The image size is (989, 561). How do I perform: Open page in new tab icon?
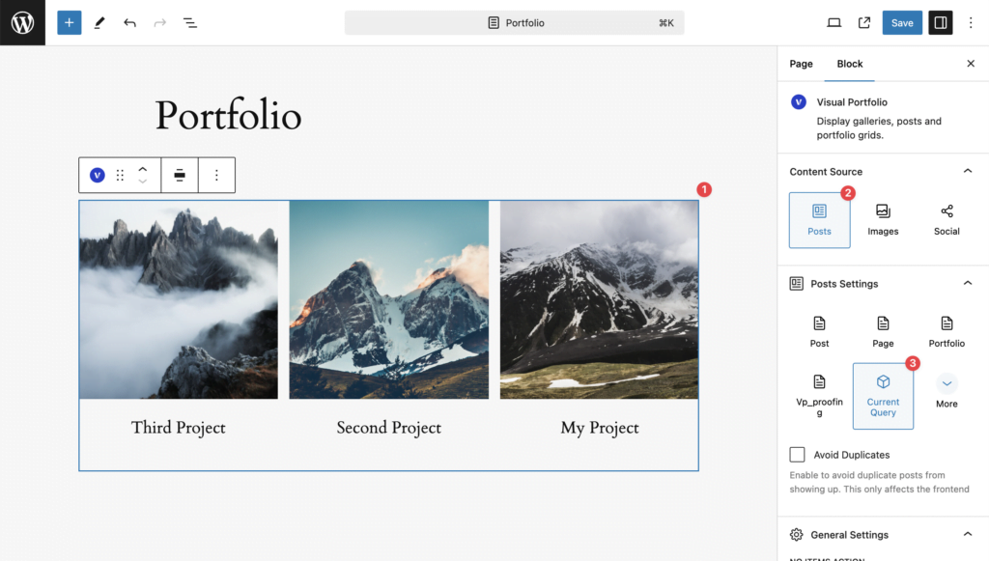point(864,23)
